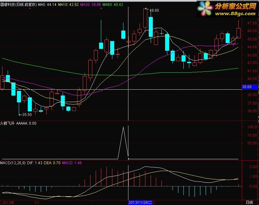The height and width of the screenshot is (205, 259).
Task: Click the blue 38.66 crosshair price tag
Action: (x=250, y=87)
